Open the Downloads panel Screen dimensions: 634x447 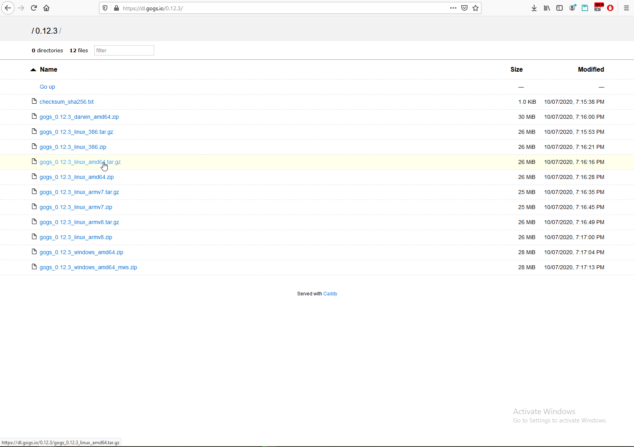pos(534,8)
